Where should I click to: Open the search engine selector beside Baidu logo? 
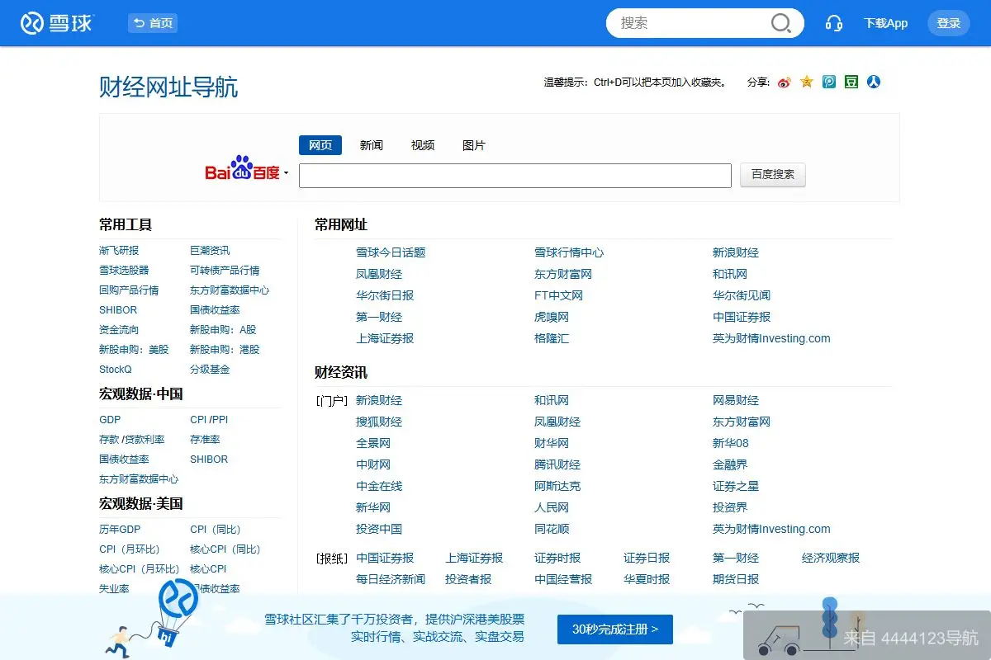click(x=287, y=173)
